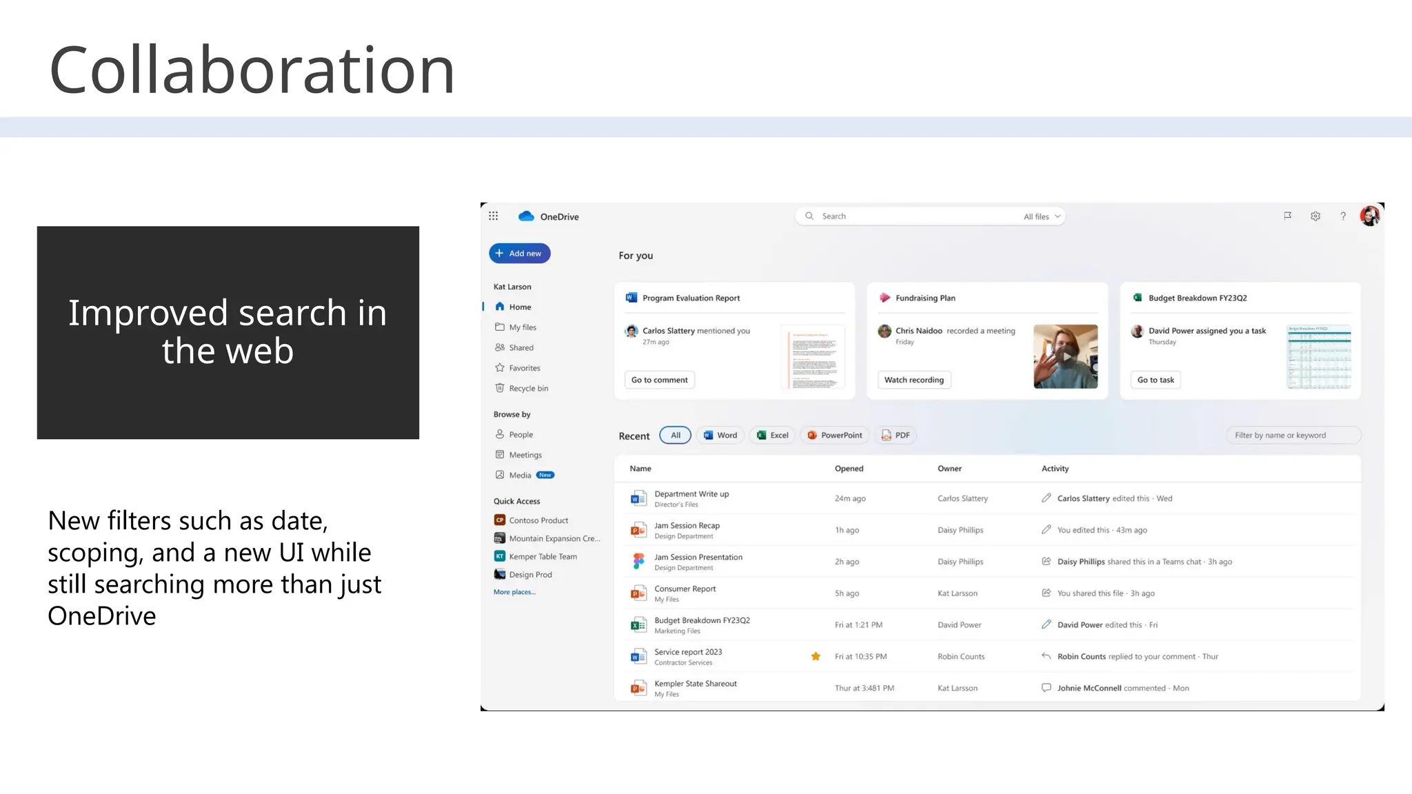Image resolution: width=1412 pixels, height=794 pixels.
Task: Click pencil icon beside Carlos Slattery edited this
Action: point(1046,498)
